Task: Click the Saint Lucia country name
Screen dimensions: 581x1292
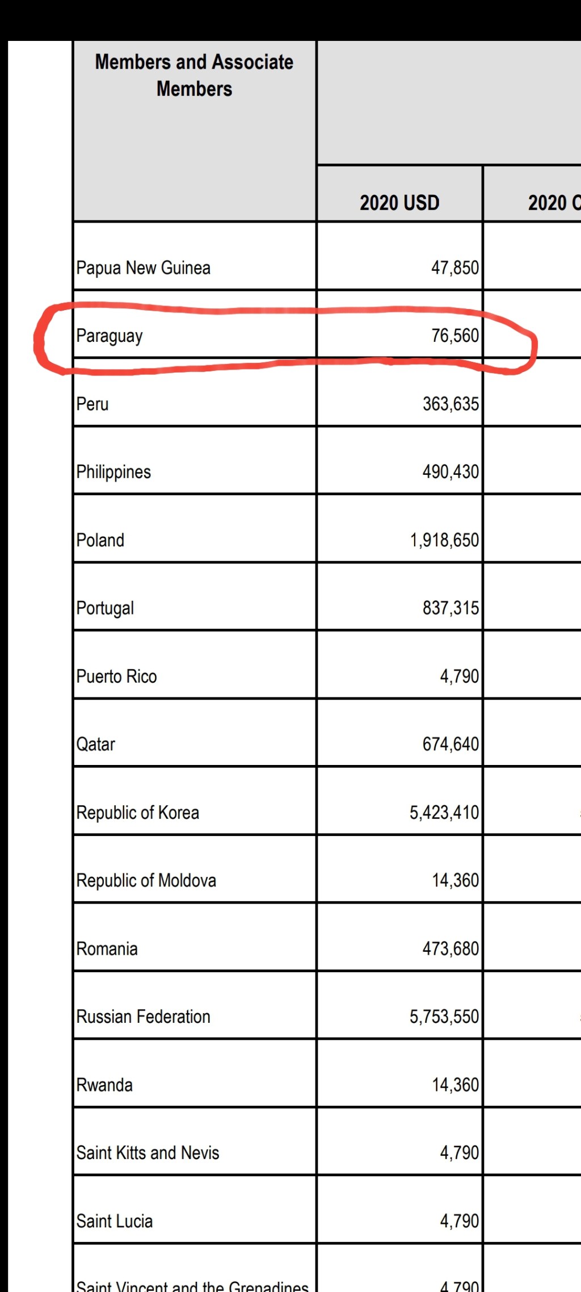Action: pyautogui.click(x=115, y=1221)
